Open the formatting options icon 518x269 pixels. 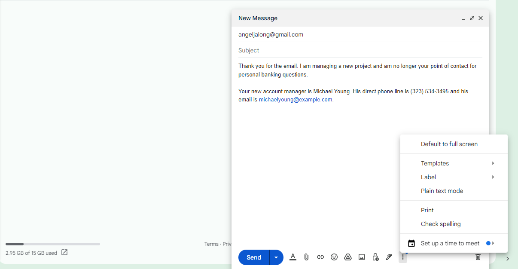(293, 257)
